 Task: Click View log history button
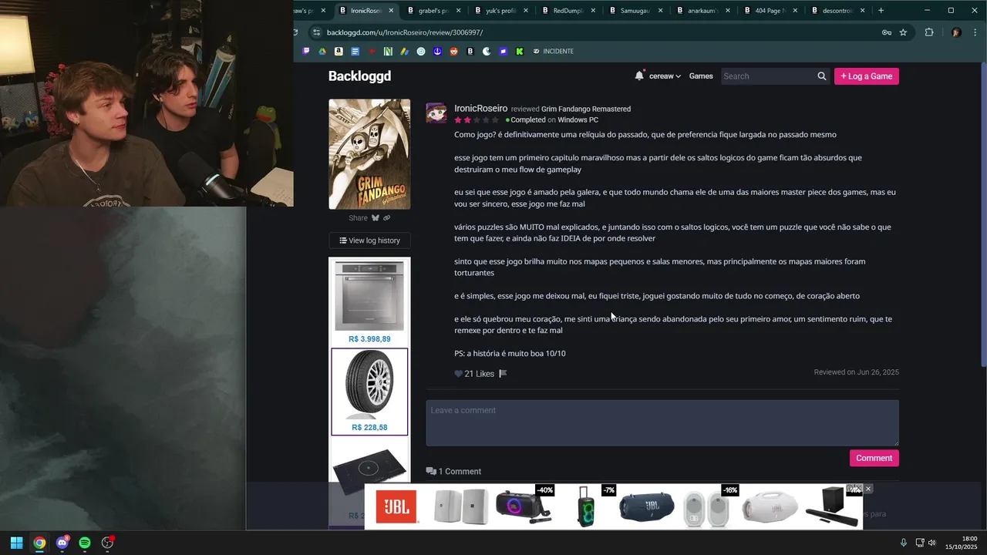(x=369, y=240)
